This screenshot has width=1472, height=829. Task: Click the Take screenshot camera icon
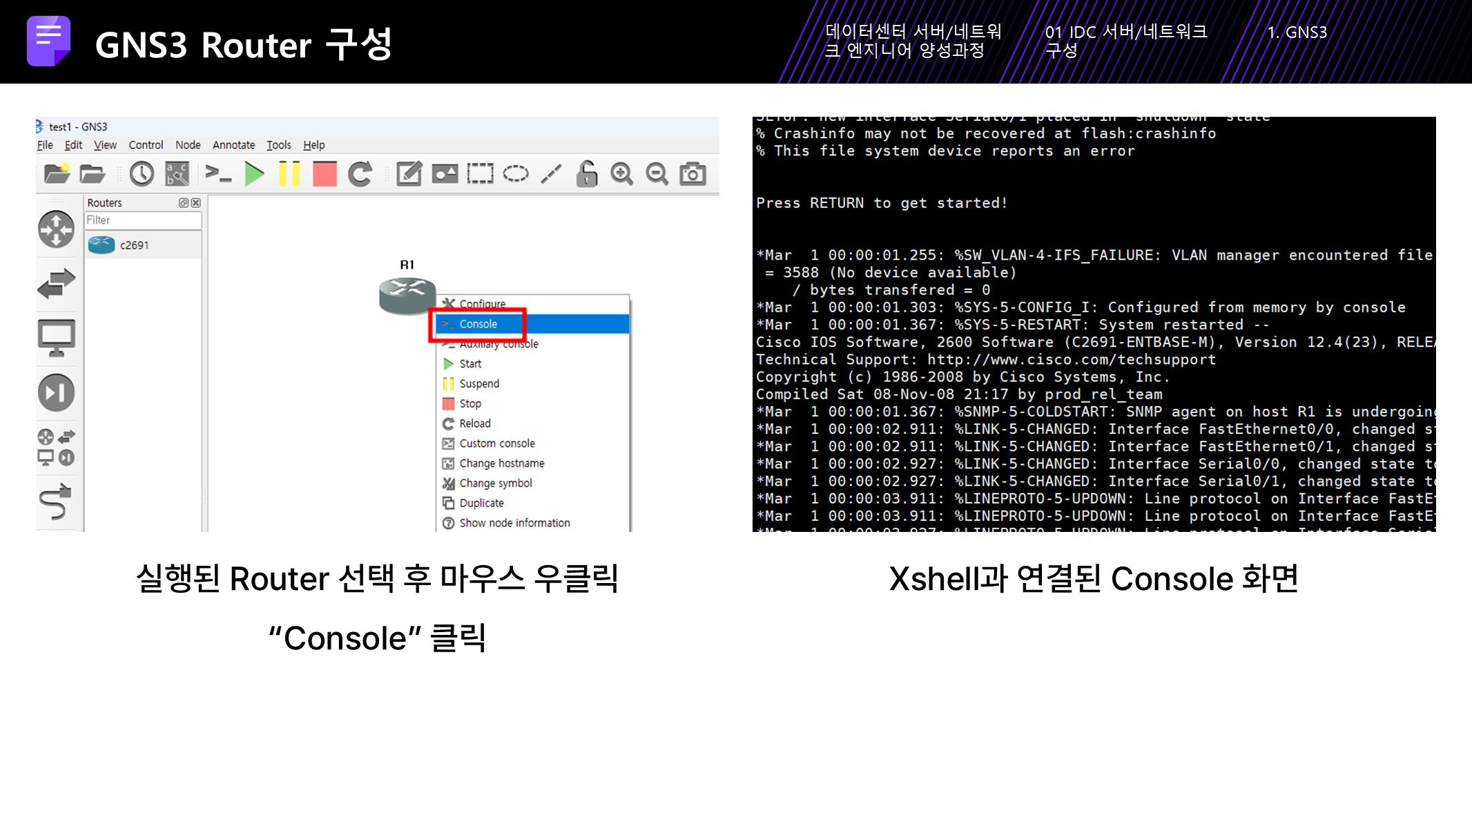coord(693,174)
